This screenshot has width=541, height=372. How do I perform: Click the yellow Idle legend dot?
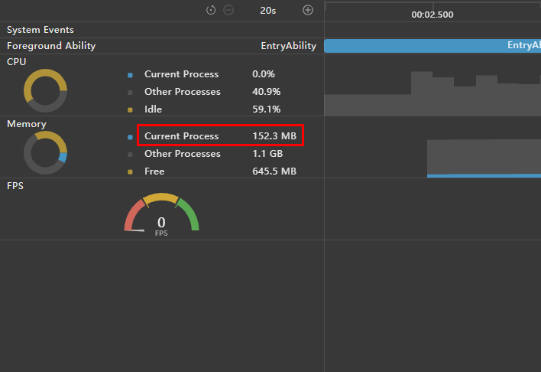pos(130,110)
